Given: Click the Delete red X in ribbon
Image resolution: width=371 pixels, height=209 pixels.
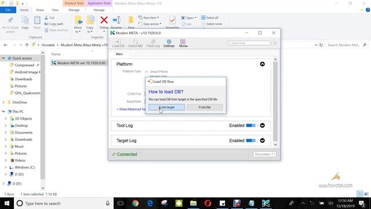Looking at the screenshot, I should 104,20.
